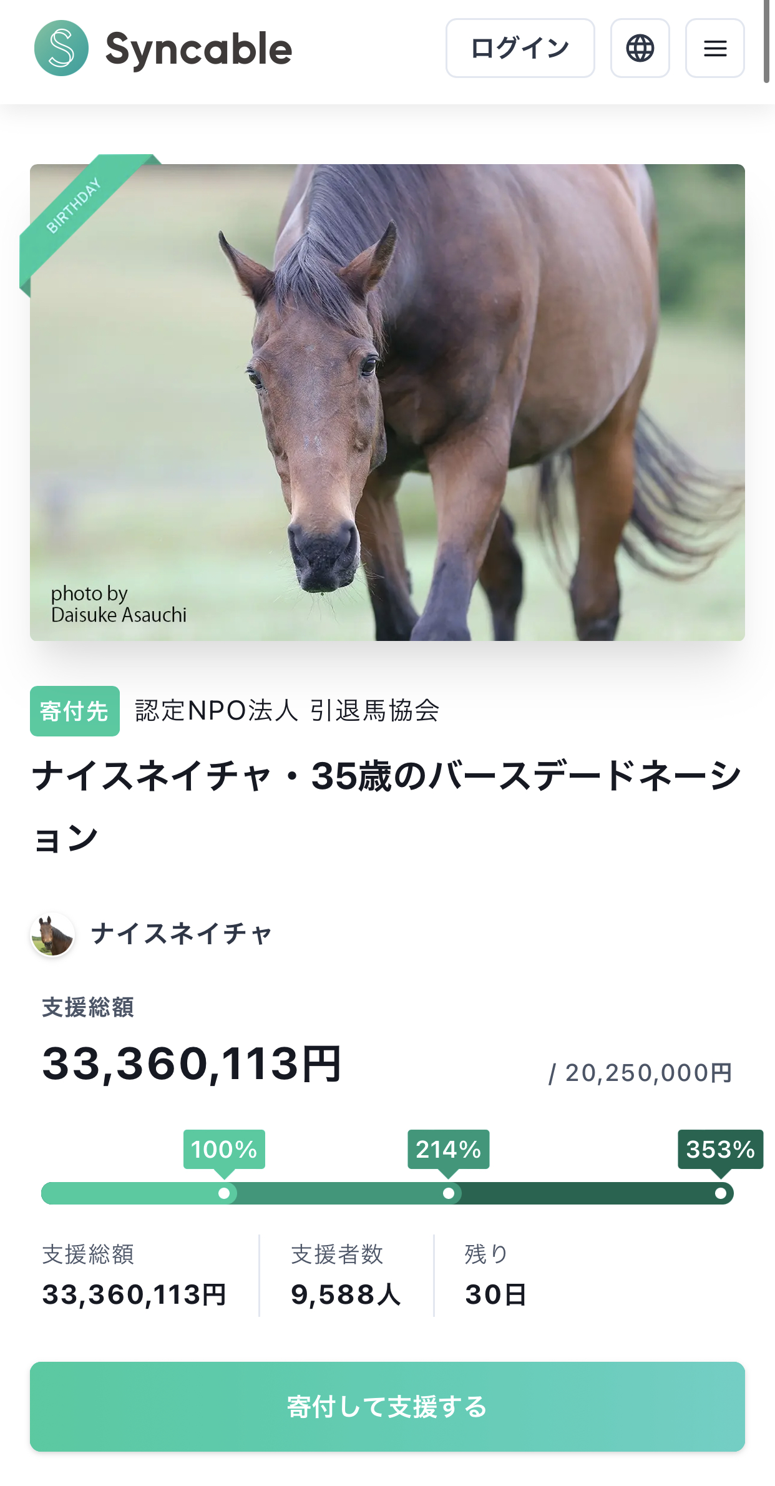Click the progress bar's 100% dot

[x=224, y=1193]
